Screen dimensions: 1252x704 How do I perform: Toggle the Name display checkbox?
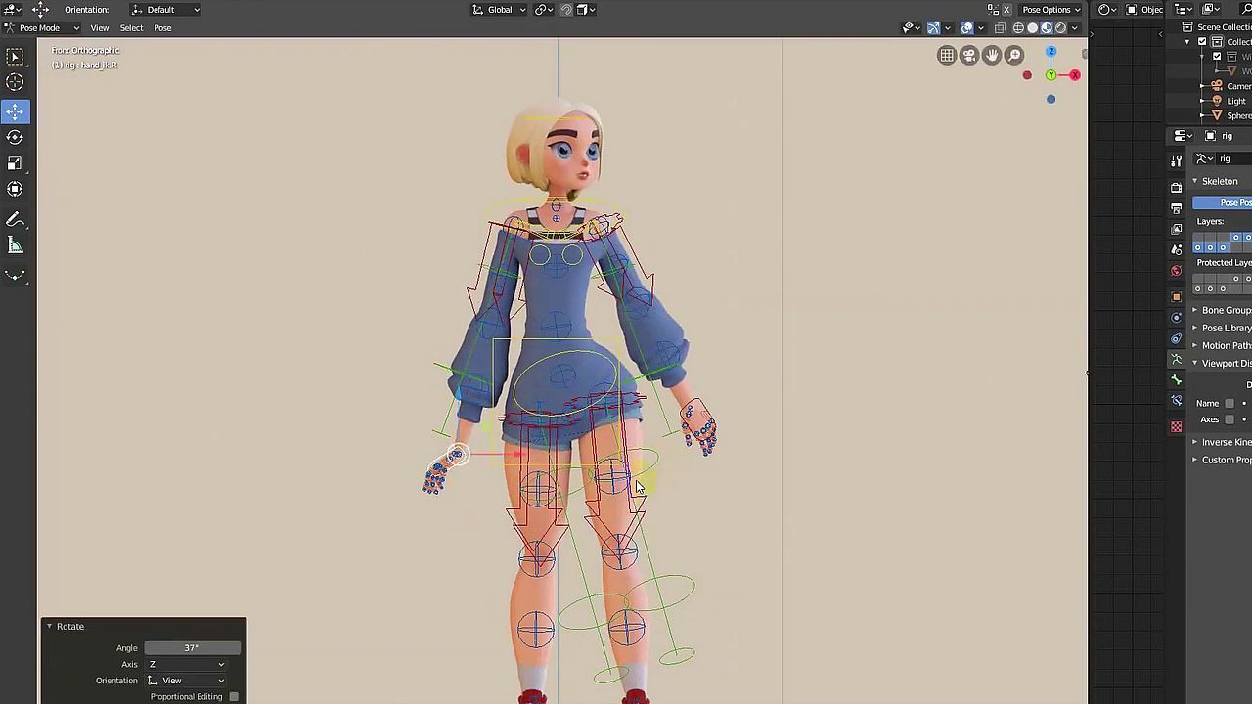click(1230, 404)
